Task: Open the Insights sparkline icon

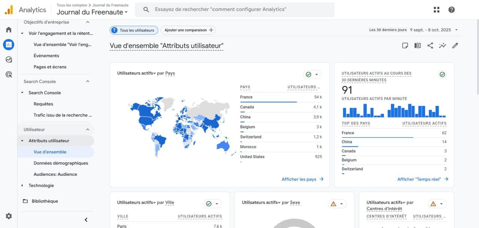Action: (443, 46)
